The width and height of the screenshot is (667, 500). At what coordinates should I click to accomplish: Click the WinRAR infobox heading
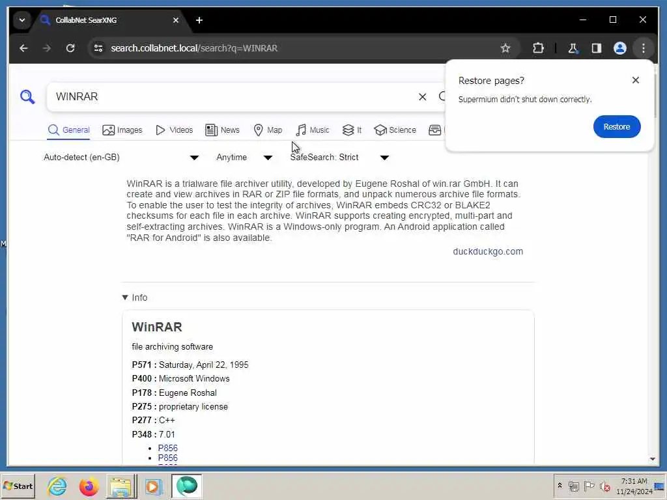click(x=157, y=327)
